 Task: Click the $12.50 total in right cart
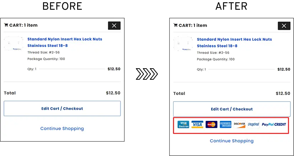tap(283, 93)
